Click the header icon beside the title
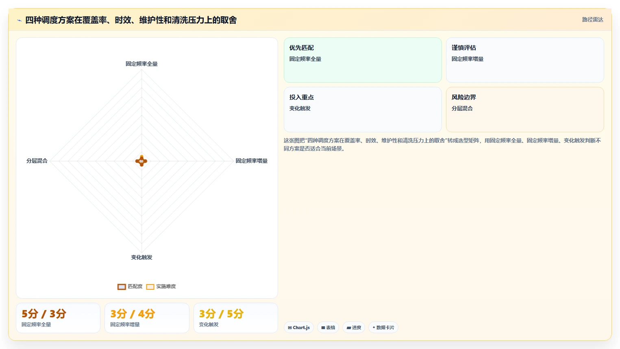 (19, 20)
